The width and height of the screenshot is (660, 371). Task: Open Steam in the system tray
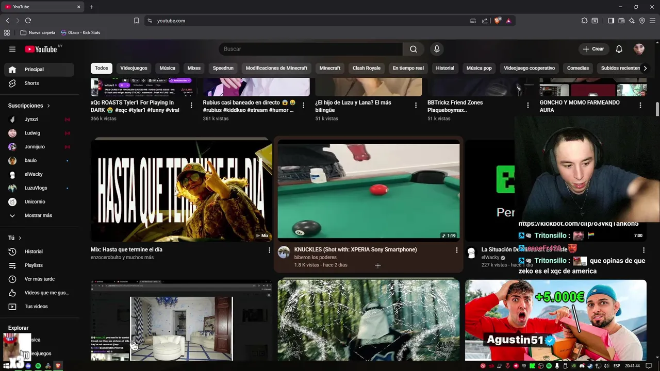click(x=590, y=366)
